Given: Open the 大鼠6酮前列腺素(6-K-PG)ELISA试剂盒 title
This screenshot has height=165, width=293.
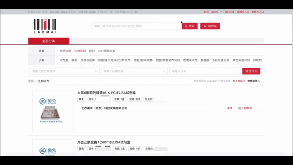Looking at the screenshot, I should [107, 93].
